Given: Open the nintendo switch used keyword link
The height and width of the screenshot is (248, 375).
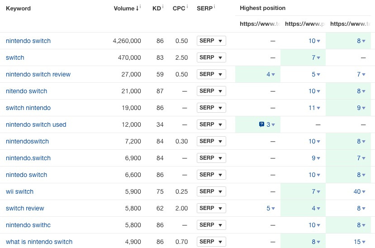Looking at the screenshot, I should point(36,124).
